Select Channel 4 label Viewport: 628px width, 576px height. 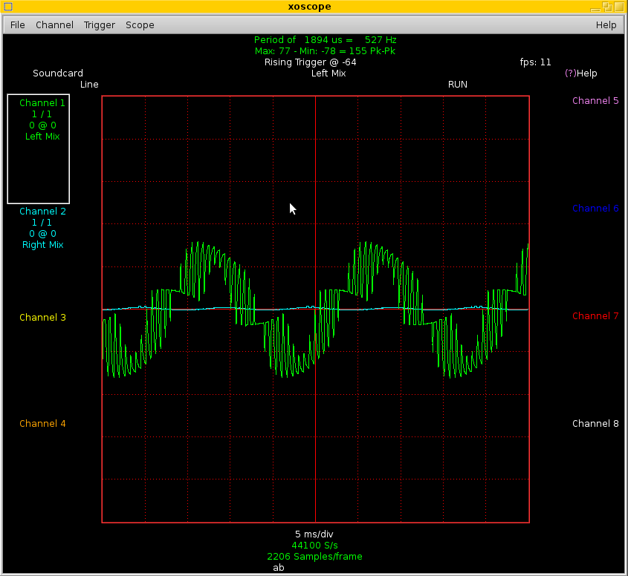(x=42, y=424)
